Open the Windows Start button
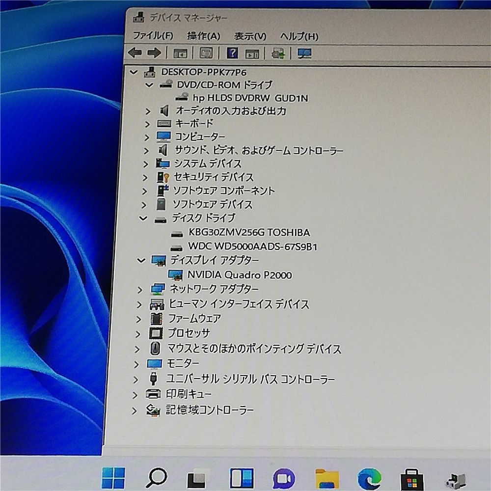This screenshot has height=491, width=491. (x=113, y=478)
